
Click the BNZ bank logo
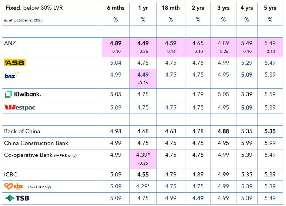(x=12, y=75)
